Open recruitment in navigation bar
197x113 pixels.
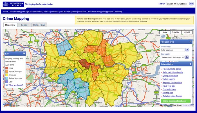tap(15, 12)
